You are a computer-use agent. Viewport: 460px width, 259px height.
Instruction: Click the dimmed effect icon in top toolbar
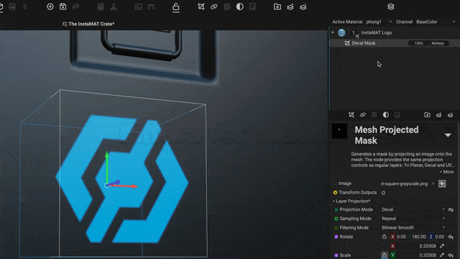pos(227,6)
